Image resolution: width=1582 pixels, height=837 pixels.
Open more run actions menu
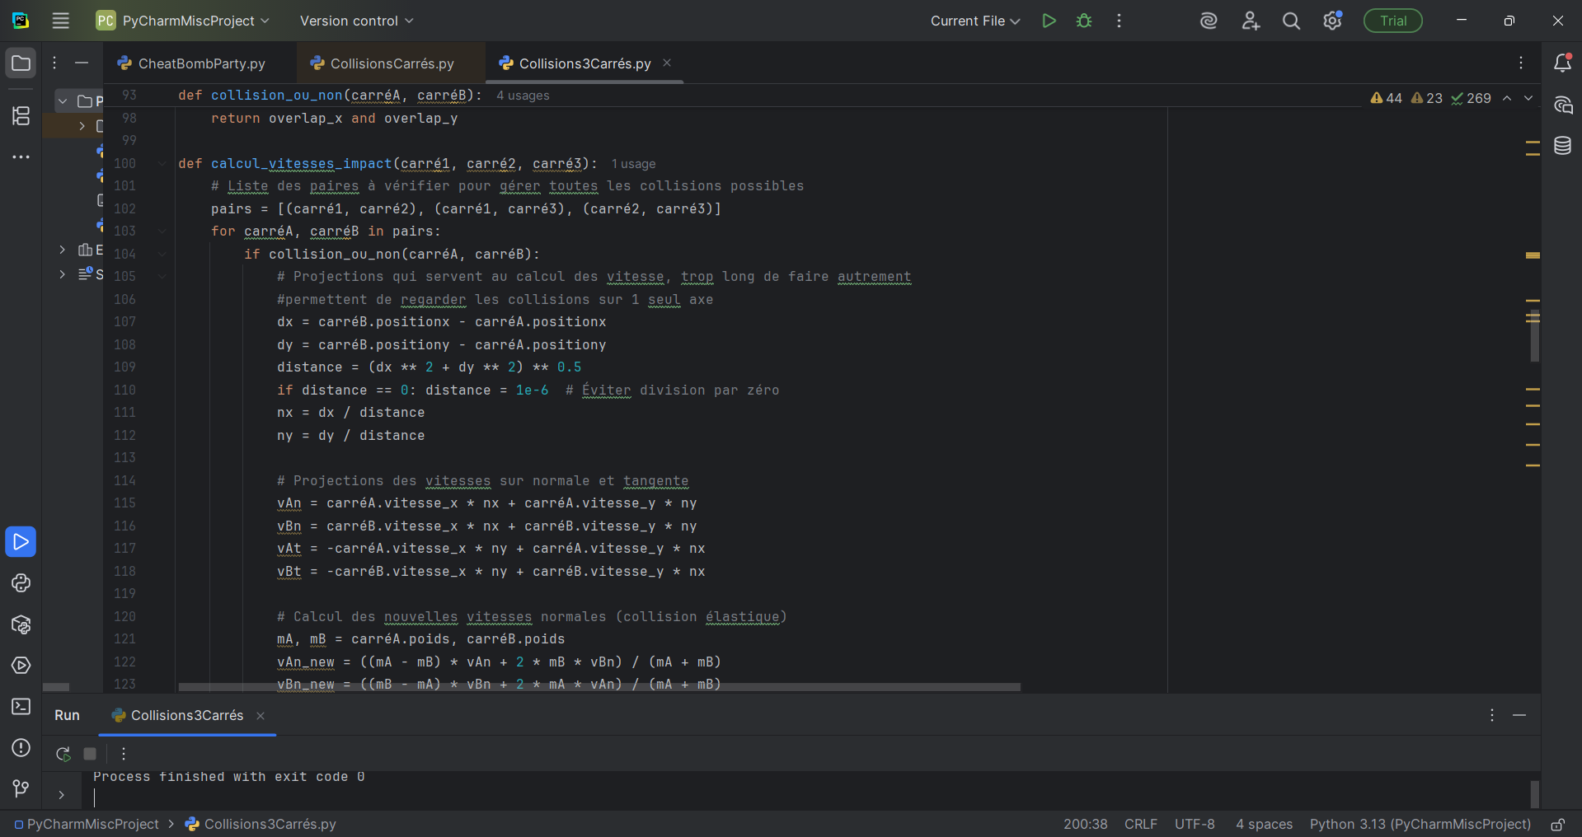[1119, 21]
